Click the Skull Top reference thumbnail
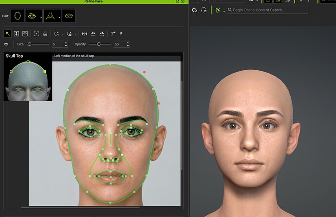The image size is (336, 217). [x=28, y=77]
